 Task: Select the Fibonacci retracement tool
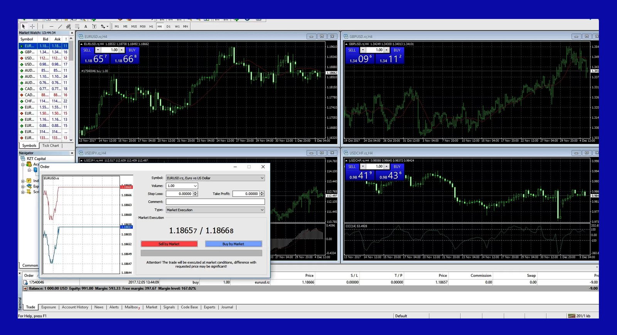[x=77, y=27]
